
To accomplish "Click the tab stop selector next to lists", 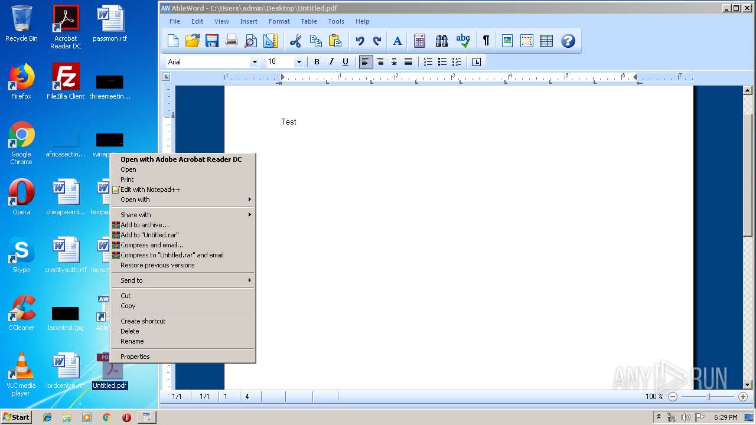I will (x=477, y=62).
